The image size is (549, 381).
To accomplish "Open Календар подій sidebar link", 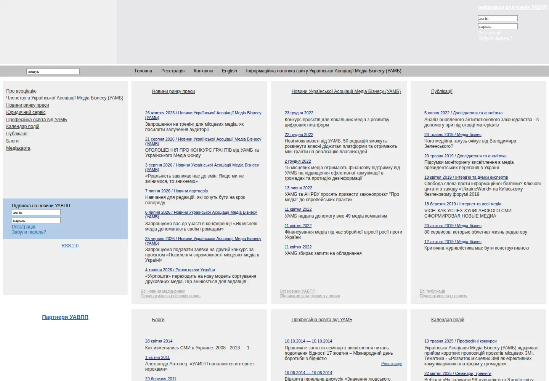I will tap(22, 126).
